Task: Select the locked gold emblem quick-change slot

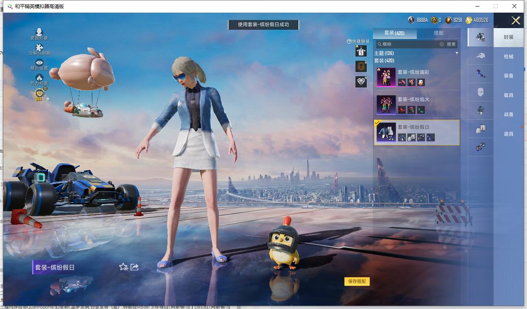Action: coord(361,66)
